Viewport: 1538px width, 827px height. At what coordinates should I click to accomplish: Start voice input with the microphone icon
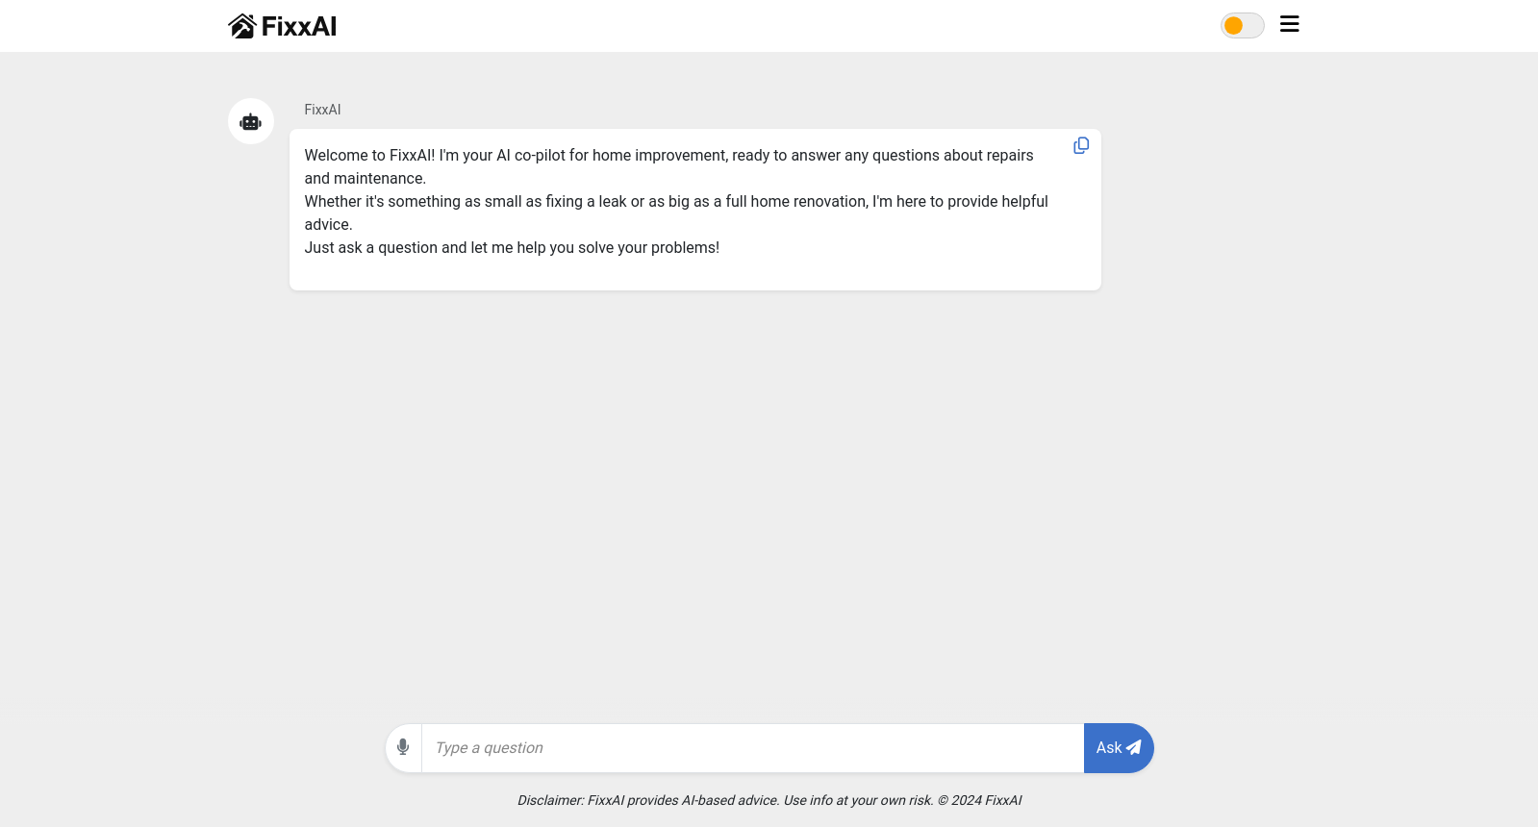[403, 747]
